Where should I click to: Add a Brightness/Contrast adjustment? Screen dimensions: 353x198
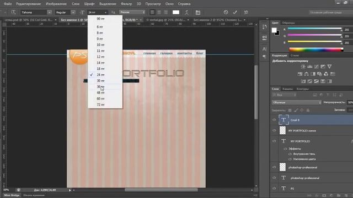pos(303,67)
